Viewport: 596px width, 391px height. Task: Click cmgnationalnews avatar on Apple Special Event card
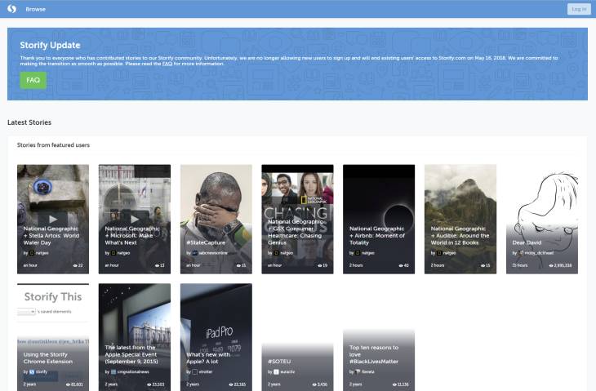(x=113, y=372)
